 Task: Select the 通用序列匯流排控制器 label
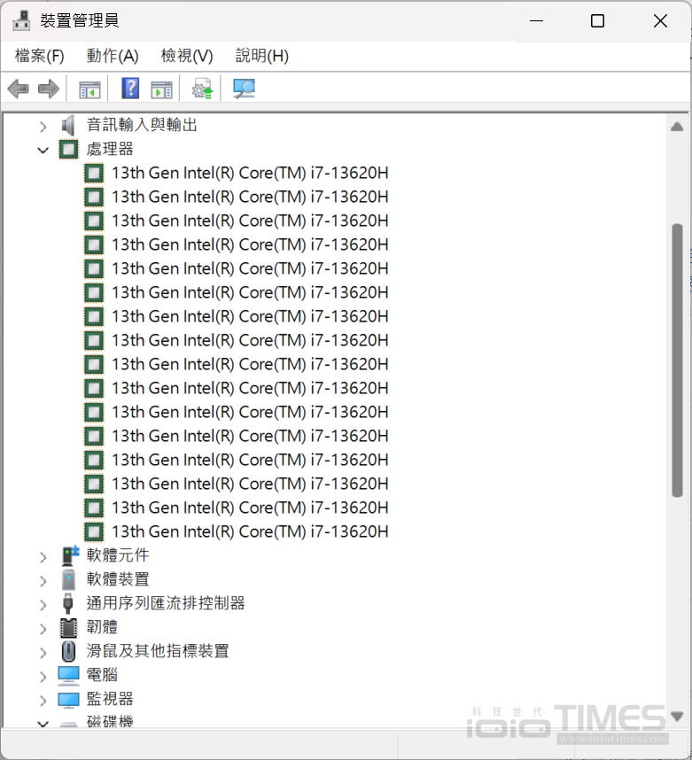click(166, 603)
